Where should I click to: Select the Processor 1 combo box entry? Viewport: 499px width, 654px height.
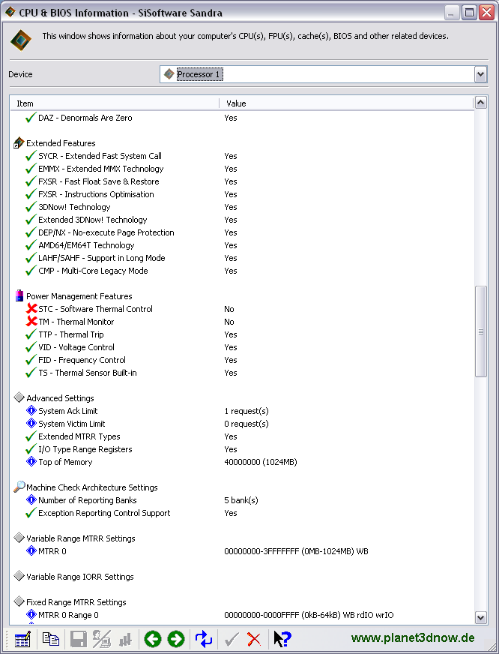199,74
